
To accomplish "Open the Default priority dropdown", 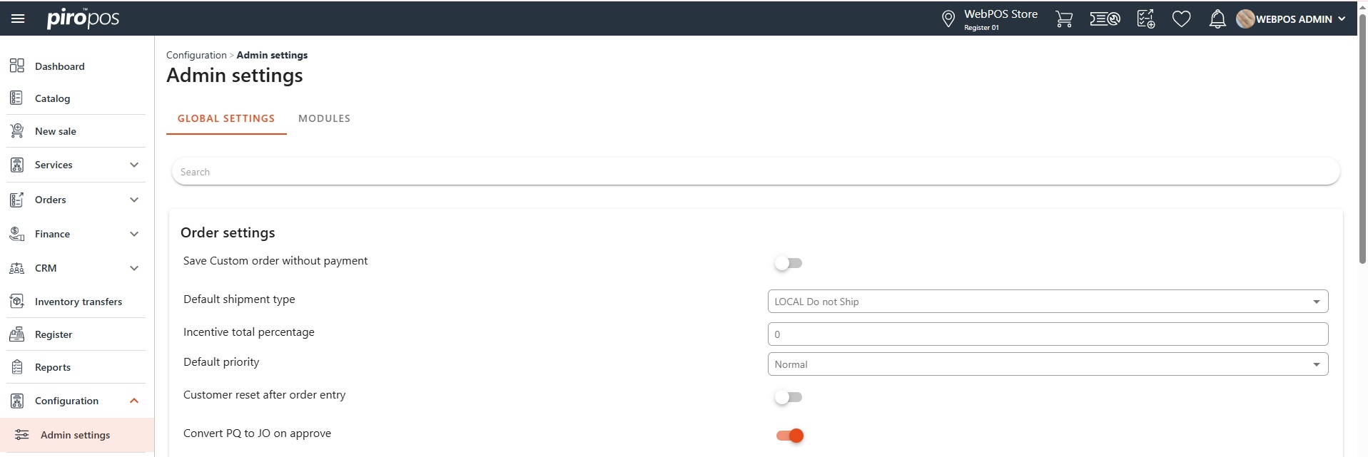I will (x=1047, y=364).
